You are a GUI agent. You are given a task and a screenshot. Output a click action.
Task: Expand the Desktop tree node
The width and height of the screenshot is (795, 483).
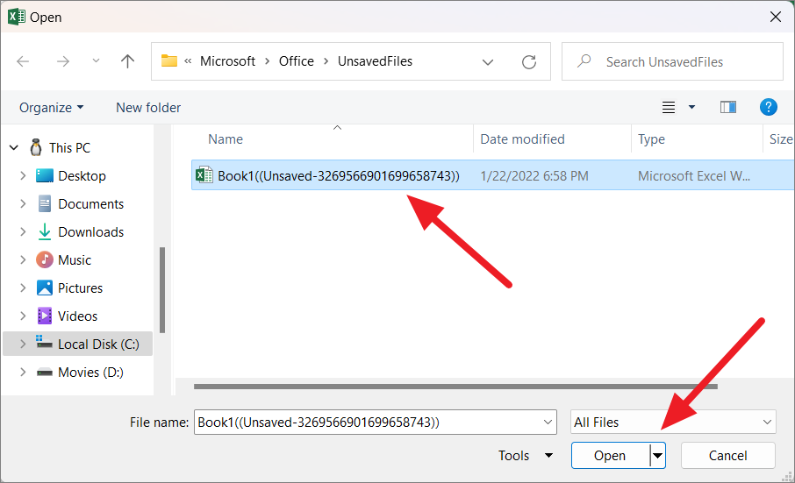23,175
